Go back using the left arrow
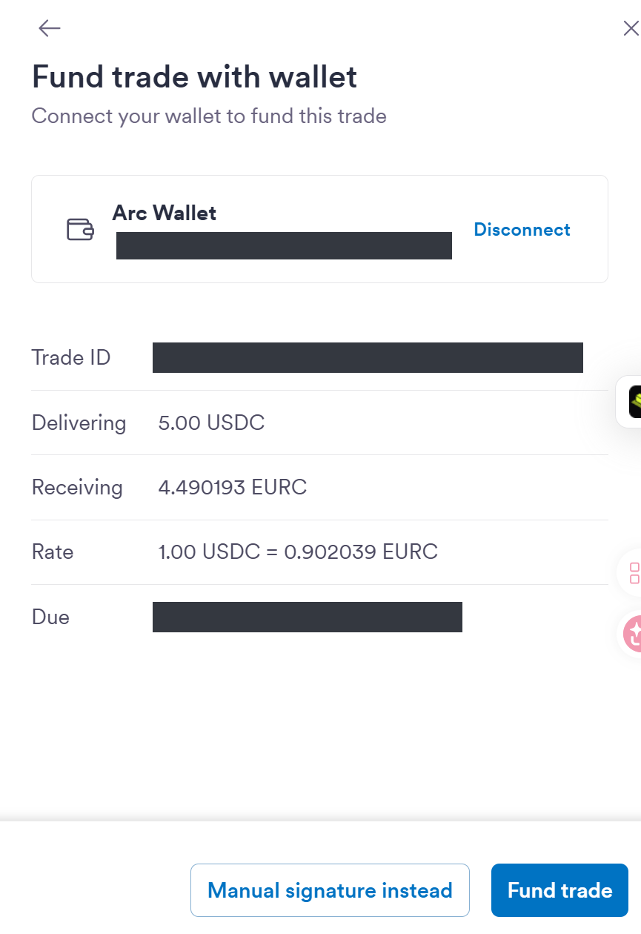 (50, 28)
